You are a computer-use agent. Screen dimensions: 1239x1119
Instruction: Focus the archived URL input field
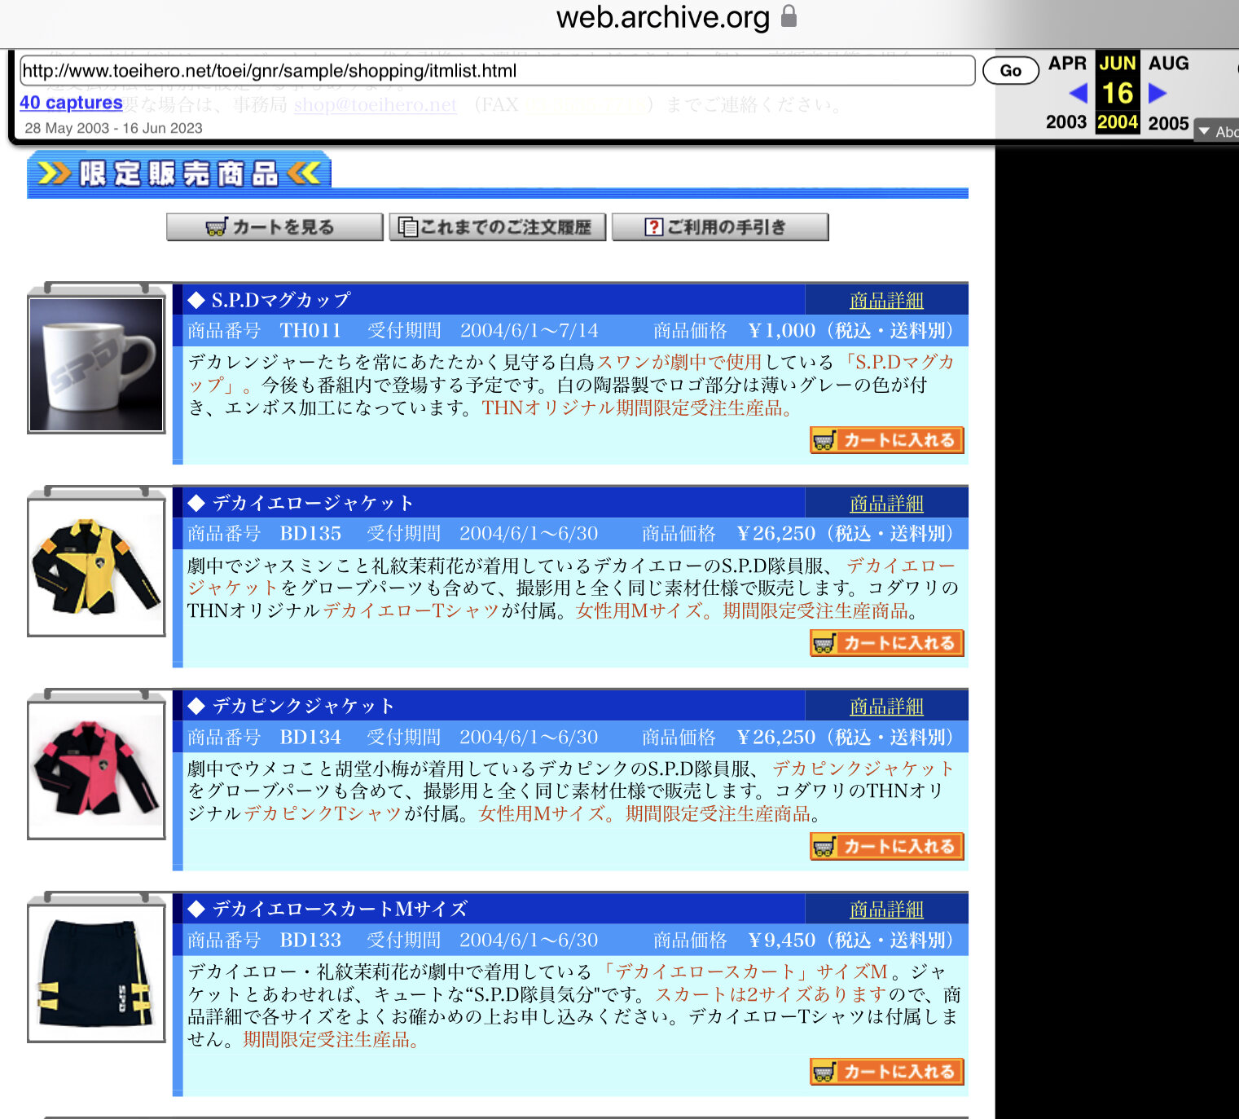click(x=497, y=71)
